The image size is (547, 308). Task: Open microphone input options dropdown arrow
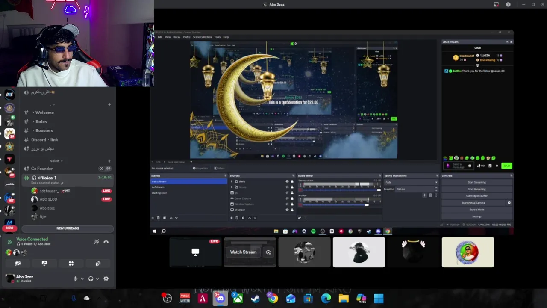(82, 279)
